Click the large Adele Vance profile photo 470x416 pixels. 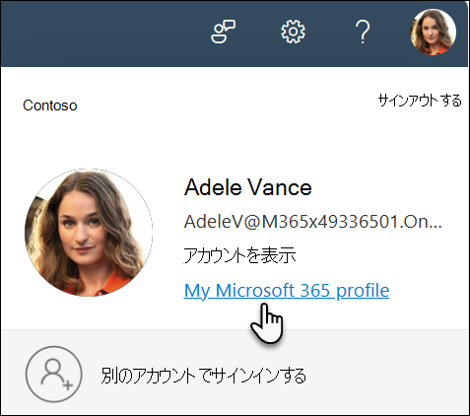click(x=89, y=233)
